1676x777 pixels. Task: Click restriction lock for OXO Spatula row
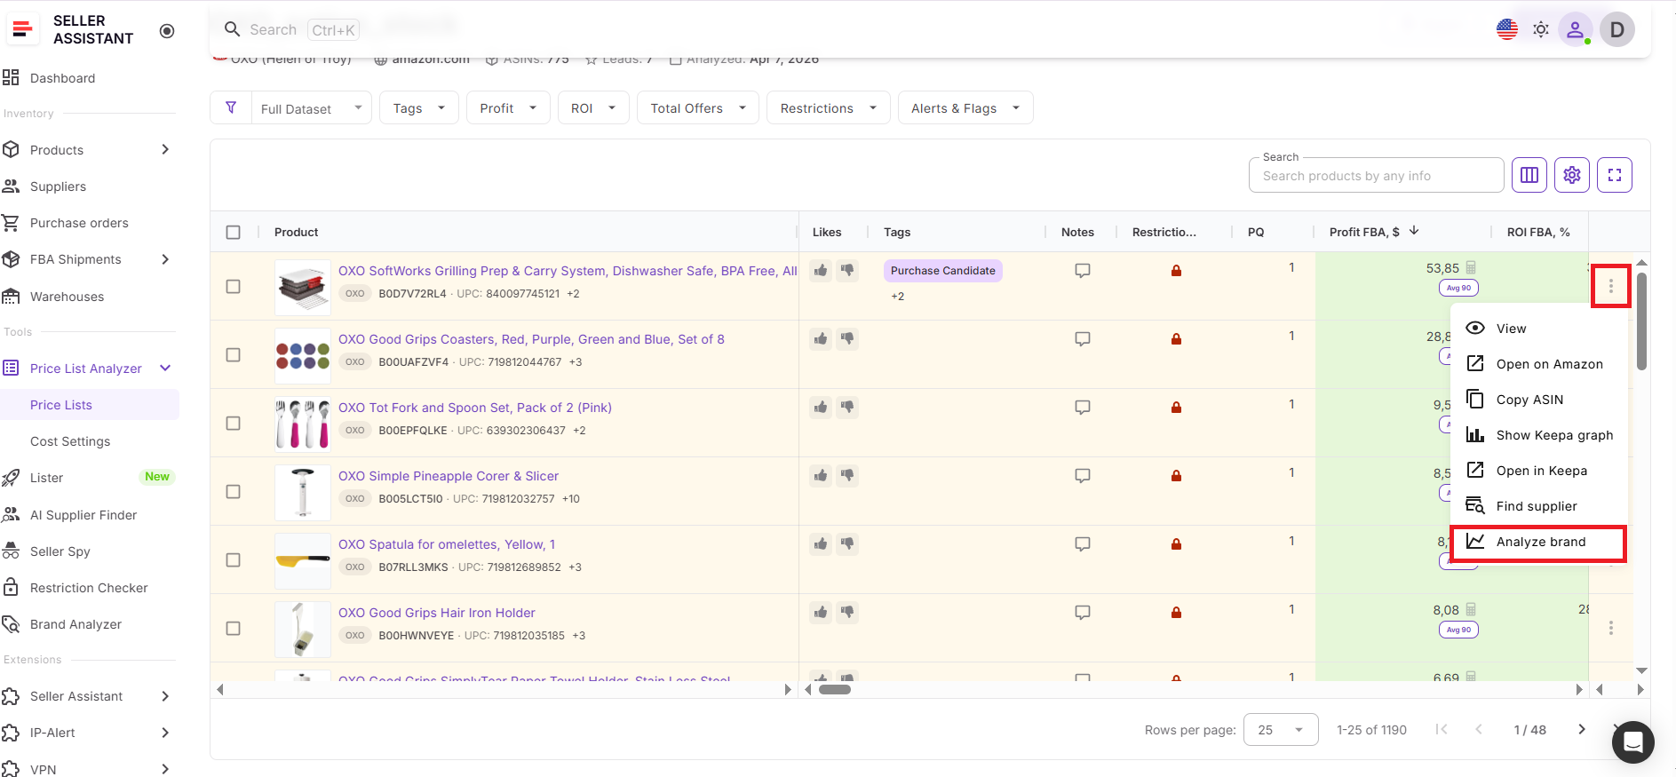tap(1176, 544)
